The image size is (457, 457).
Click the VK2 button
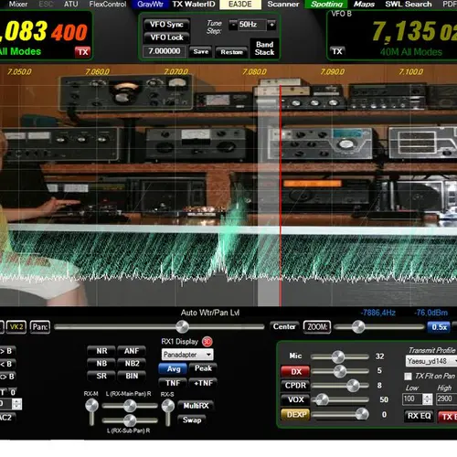(16, 327)
